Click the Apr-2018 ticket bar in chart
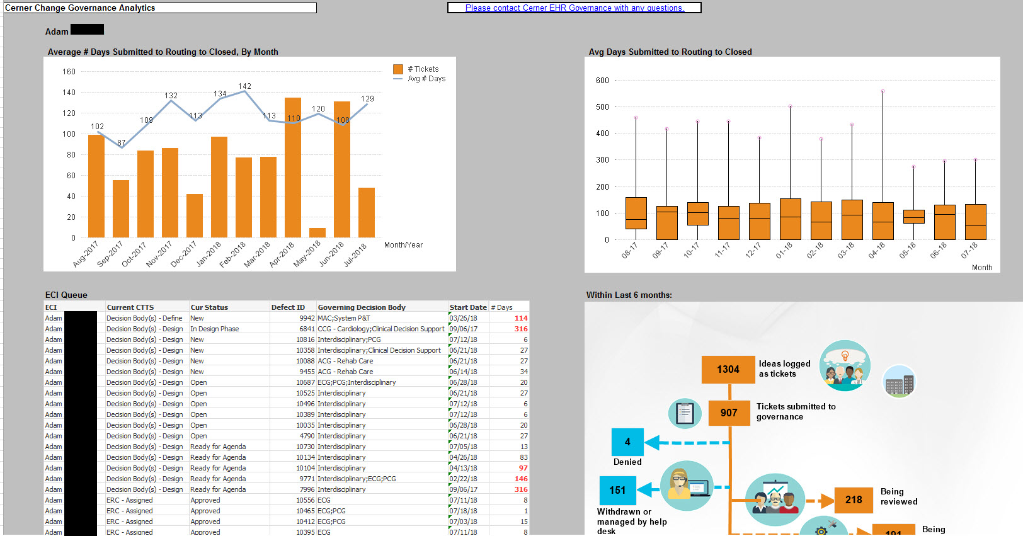1023x536 pixels. point(293,168)
